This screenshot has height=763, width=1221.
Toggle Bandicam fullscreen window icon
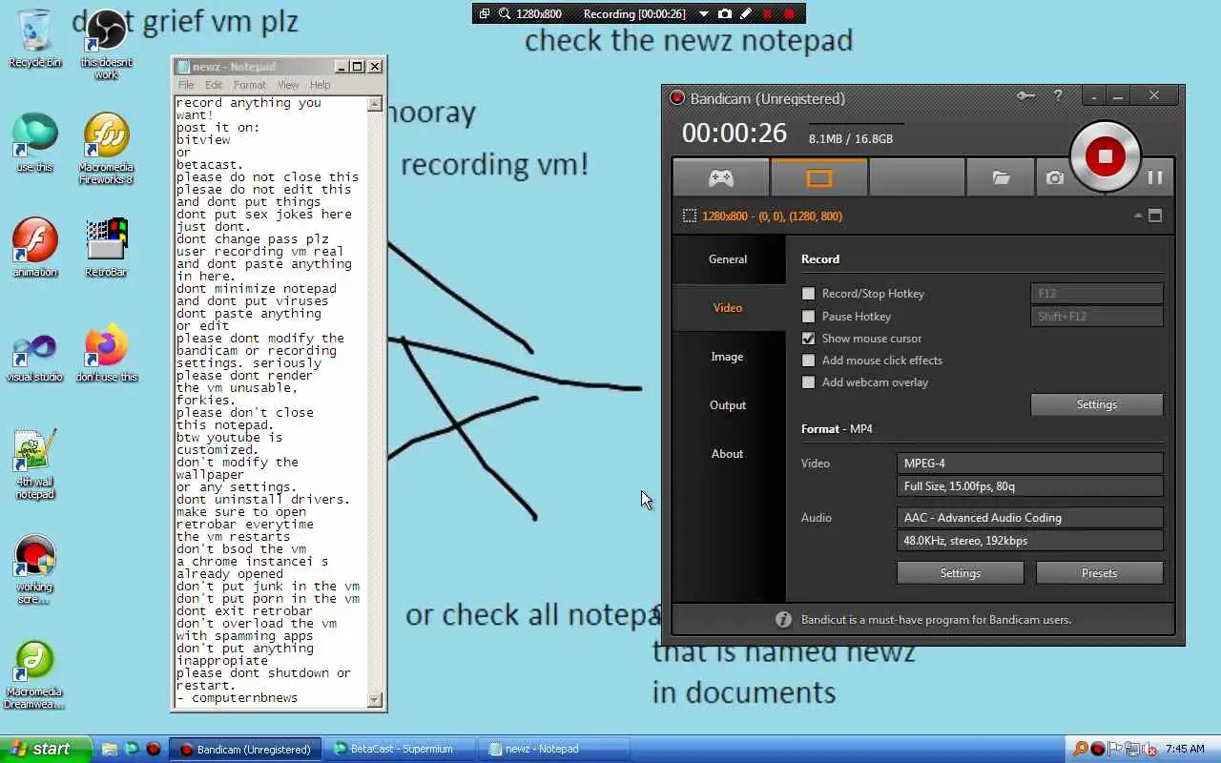(x=1155, y=216)
